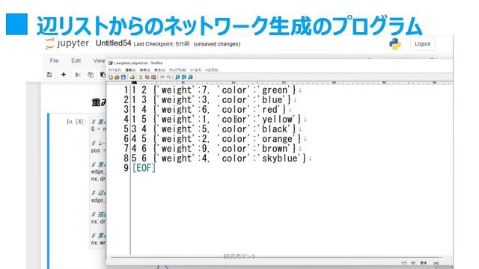Rename notebook via Untitled54 title
This screenshot has width=479, height=269.
pyautogui.click(x=113, y=43)
